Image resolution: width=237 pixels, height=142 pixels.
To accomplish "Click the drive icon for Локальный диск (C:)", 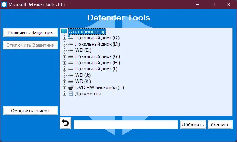I will point(70,38).
